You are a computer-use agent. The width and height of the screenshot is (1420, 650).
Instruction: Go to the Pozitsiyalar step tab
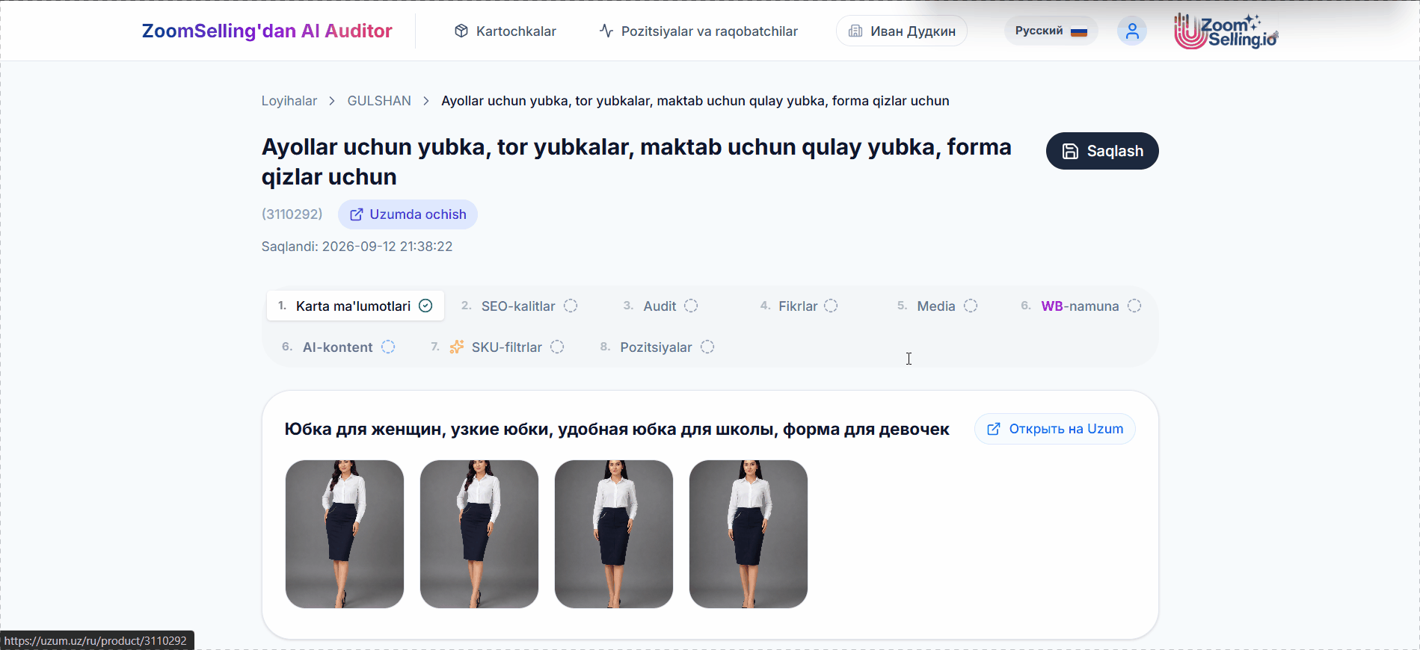click(657, 347)
